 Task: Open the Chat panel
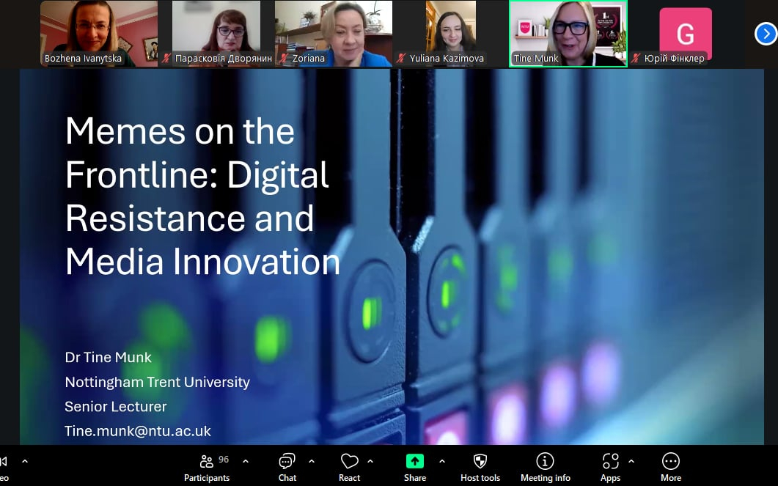(287, 467)
